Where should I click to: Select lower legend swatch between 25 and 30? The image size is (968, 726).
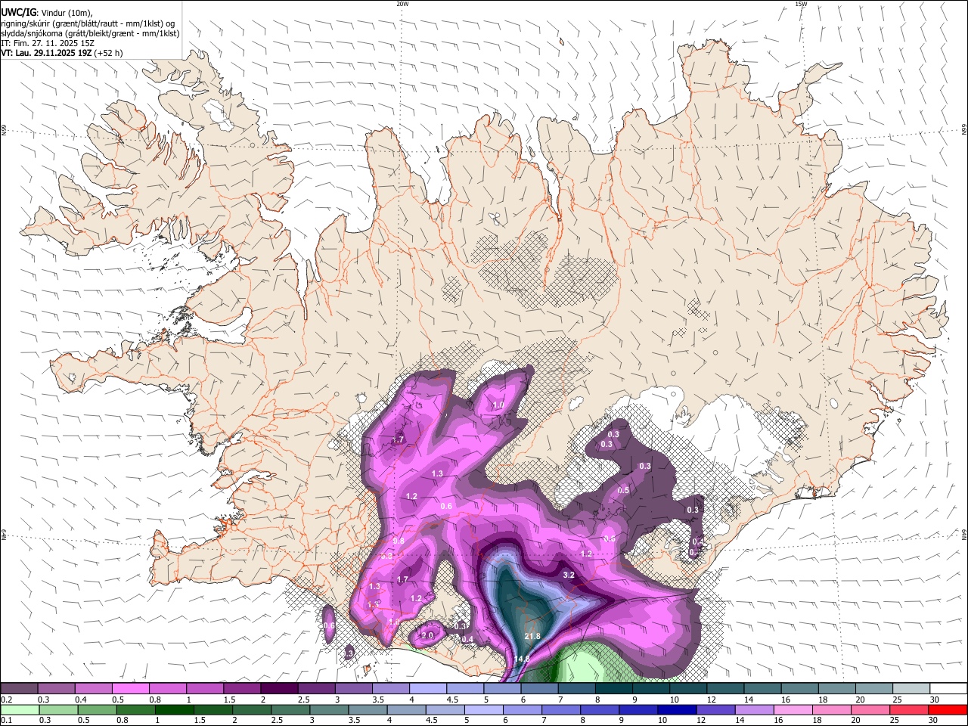pos(908,709)
